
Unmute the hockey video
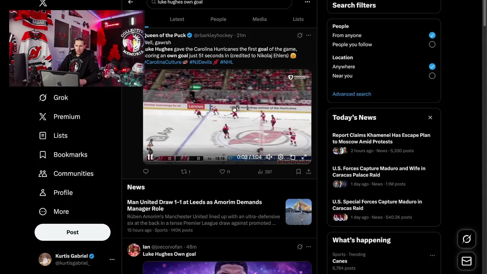269,157
